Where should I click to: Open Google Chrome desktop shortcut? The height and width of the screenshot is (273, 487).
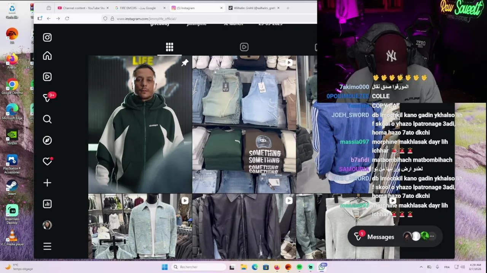click(12, 86)
